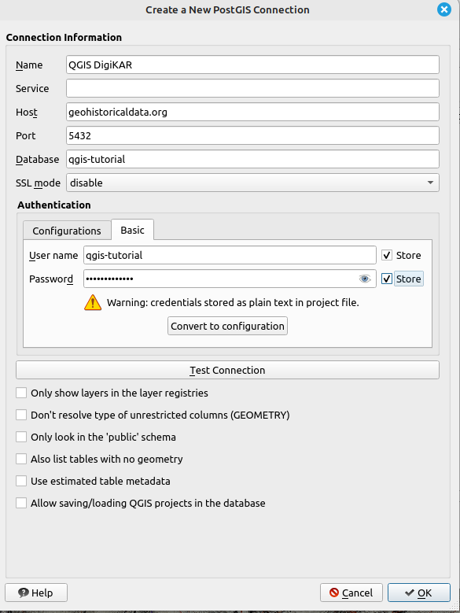
Task: Click into the Service input field
Action: coord(252,88)
